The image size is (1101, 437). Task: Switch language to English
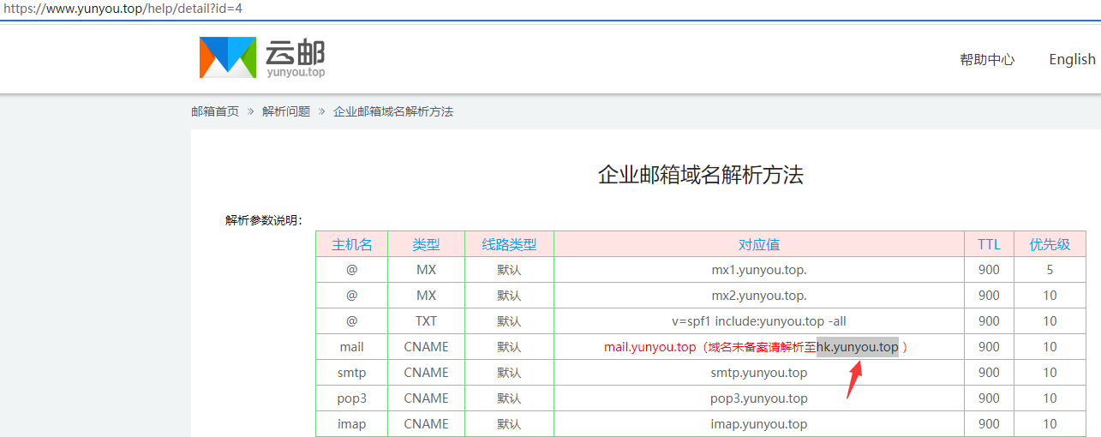click(x=1072, y=59)
